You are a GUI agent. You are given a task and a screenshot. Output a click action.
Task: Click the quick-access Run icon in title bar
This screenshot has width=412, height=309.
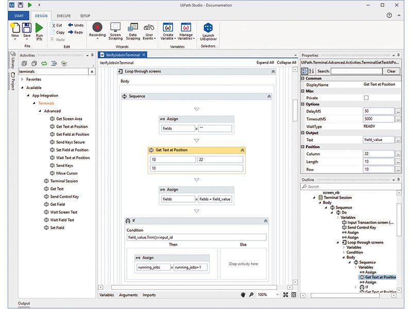pos(30,5)
